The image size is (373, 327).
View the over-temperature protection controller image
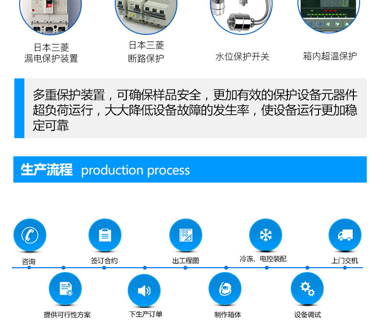coord(329,14)
